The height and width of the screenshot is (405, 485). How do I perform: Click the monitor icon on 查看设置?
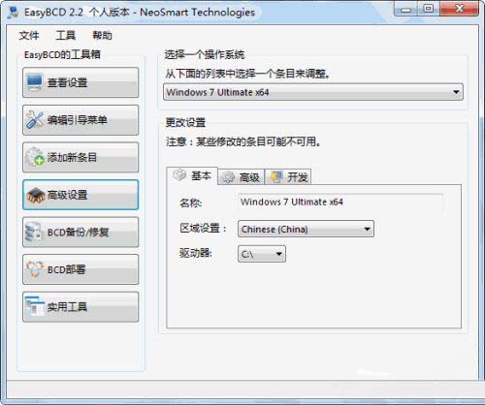coord(34,82)
